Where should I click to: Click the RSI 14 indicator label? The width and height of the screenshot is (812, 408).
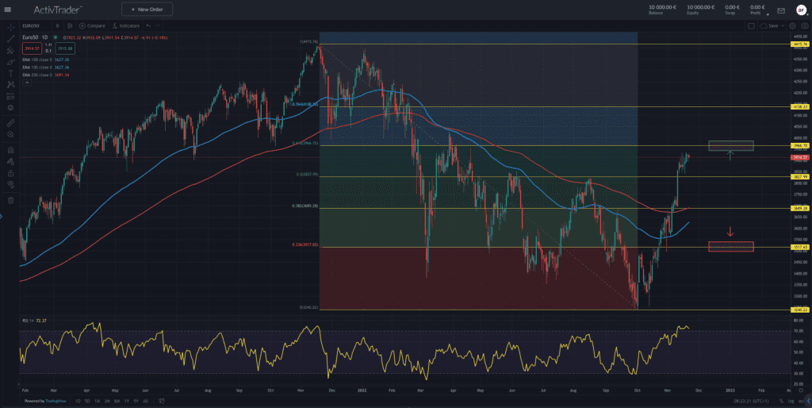(x=34, y=321)
